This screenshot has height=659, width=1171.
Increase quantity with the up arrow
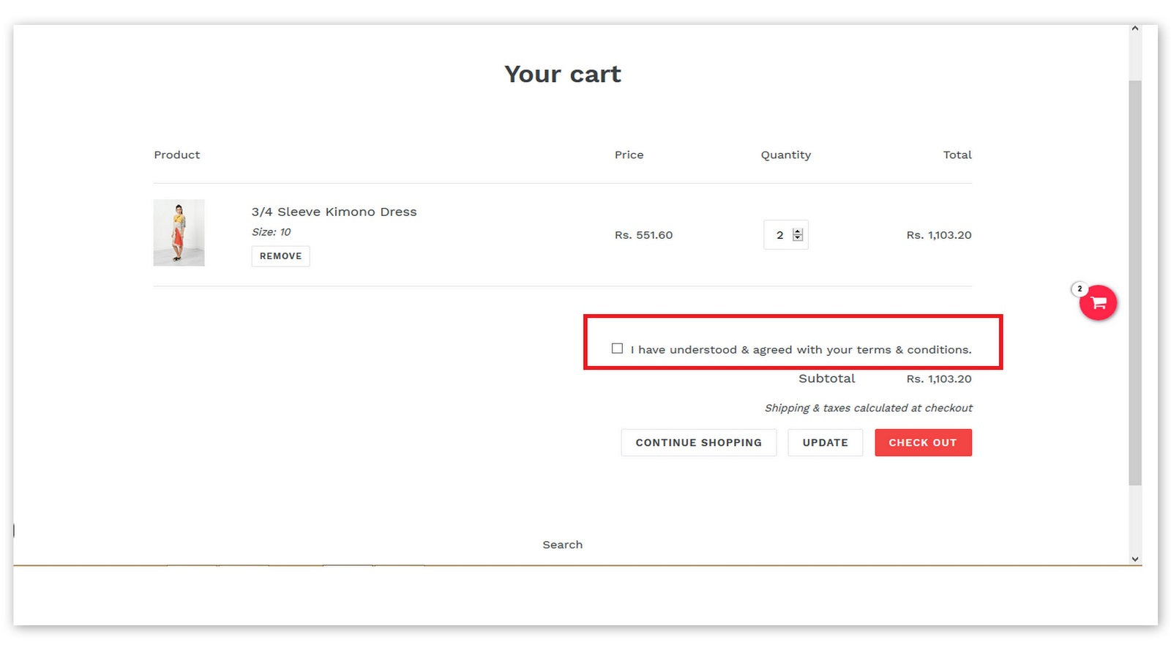(x=798, y=231)
